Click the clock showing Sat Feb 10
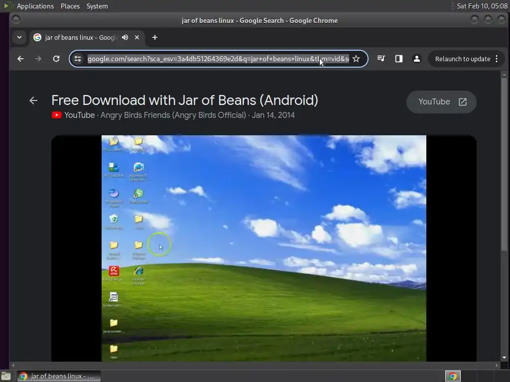The width and height of the screenshot is (510, 382). point(482,6)
